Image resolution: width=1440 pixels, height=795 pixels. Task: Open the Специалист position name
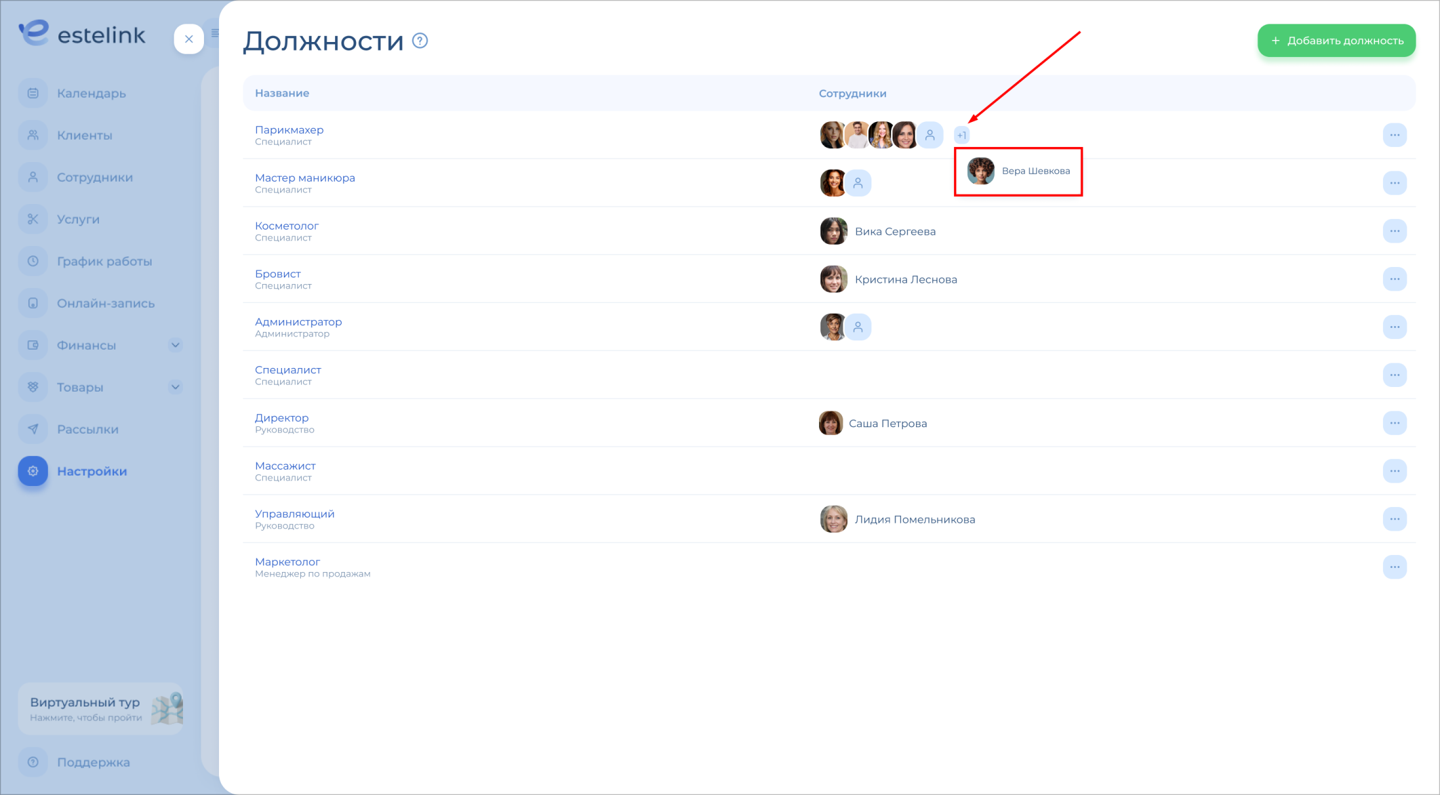coord(288,369)
